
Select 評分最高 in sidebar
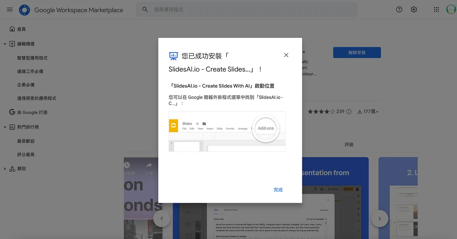(26, 155)
